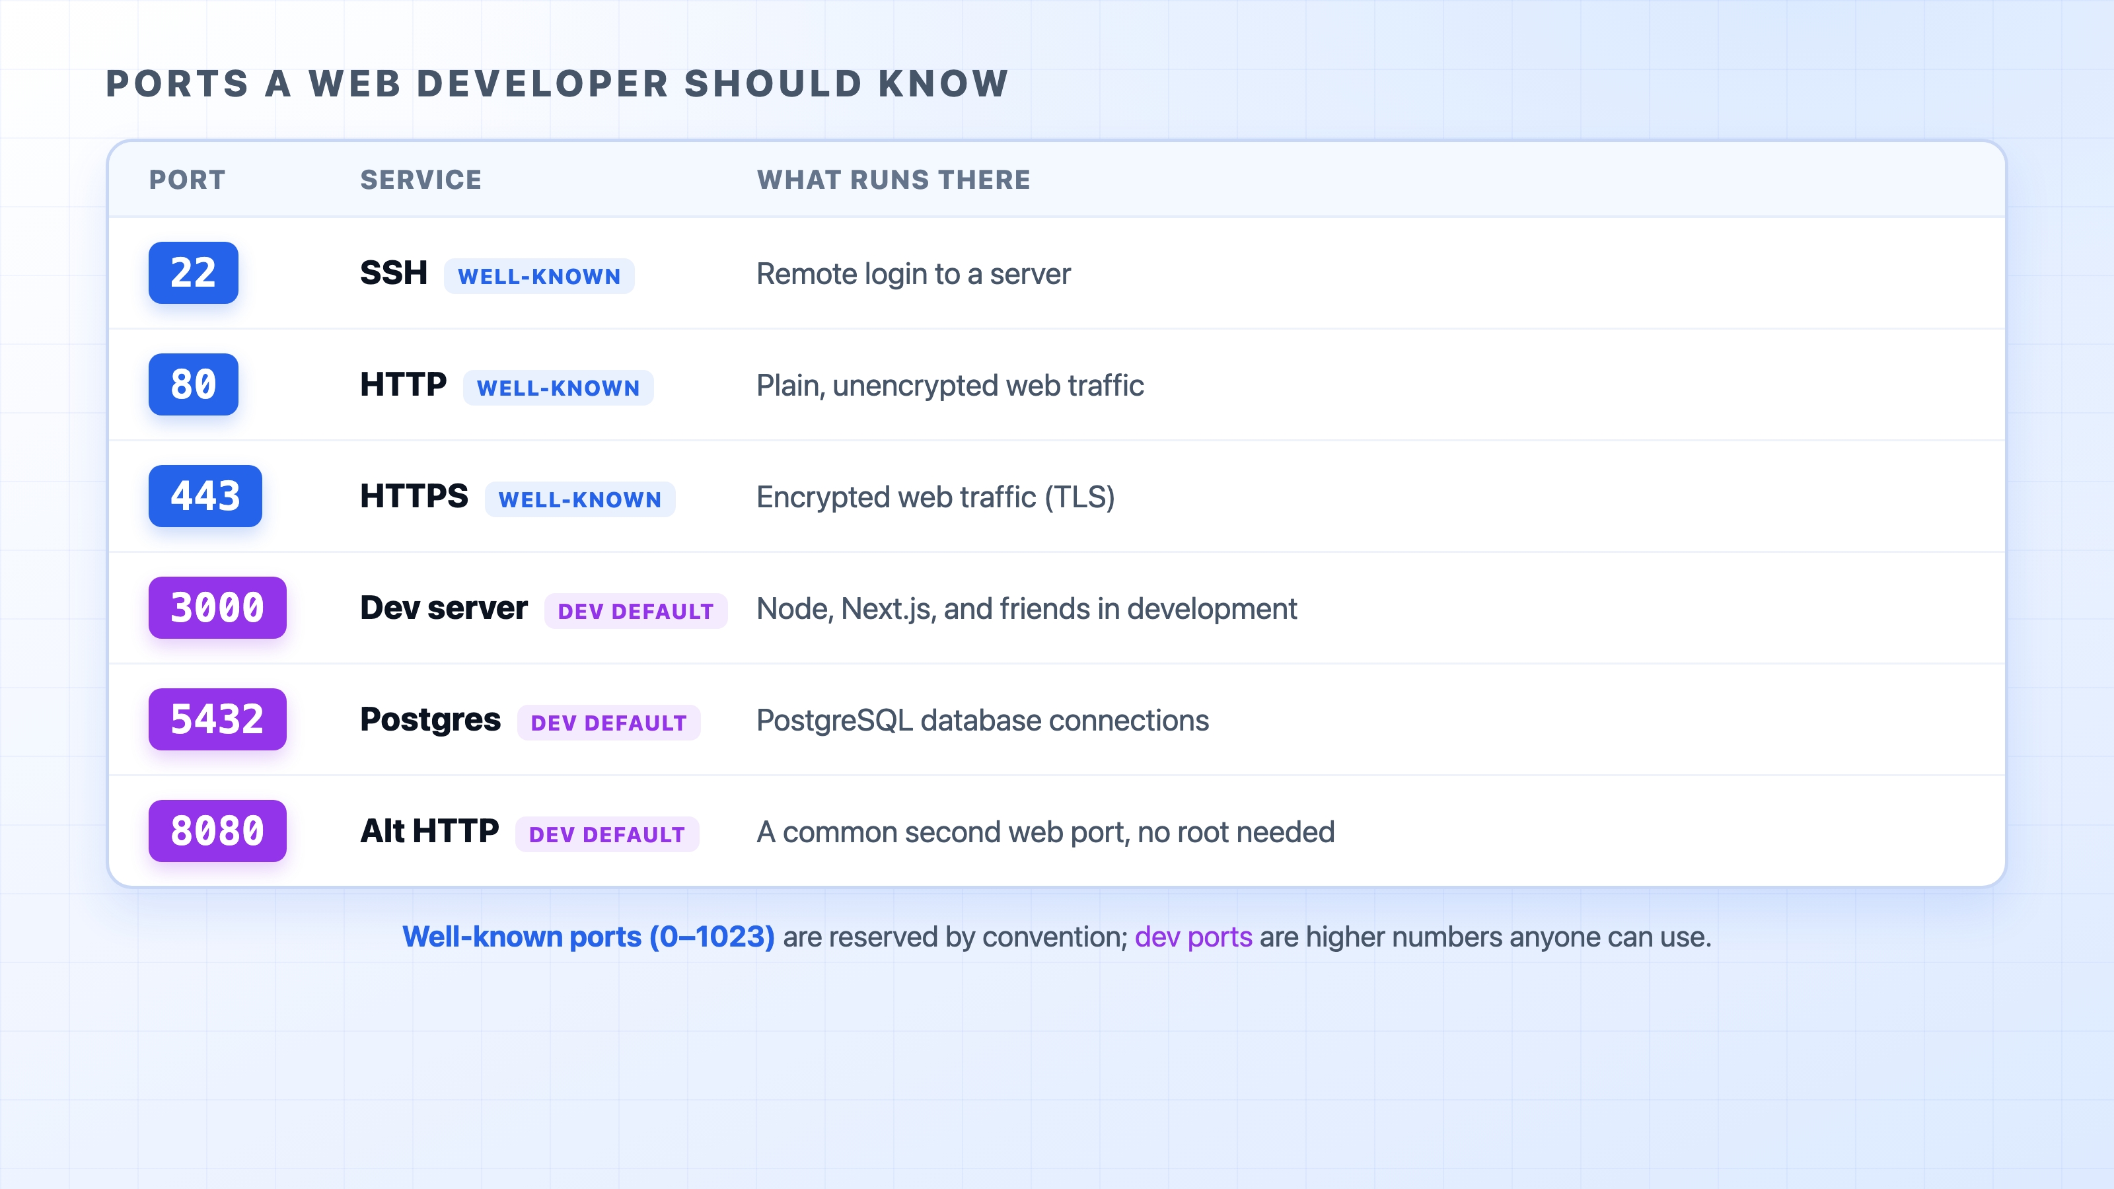The height and width of the screenshot is (1189, 2114).
Task: Click the SSH service name
Action: pyautogui.click(x=394, y=272)
